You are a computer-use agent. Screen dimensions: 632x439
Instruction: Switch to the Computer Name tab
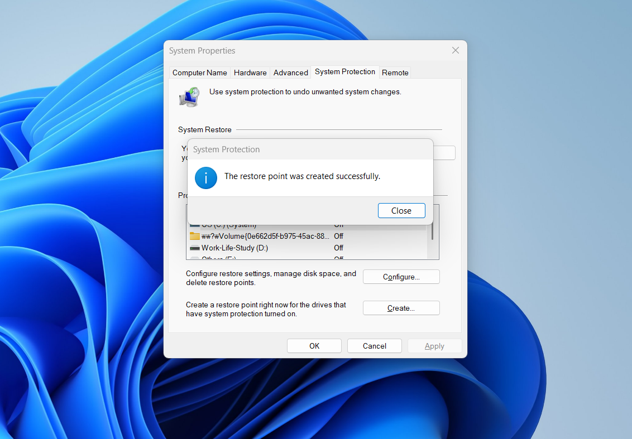199,73
